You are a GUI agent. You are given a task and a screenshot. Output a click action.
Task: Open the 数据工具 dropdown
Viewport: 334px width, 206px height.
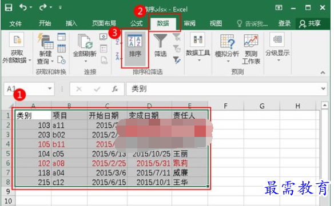[198, 47]
